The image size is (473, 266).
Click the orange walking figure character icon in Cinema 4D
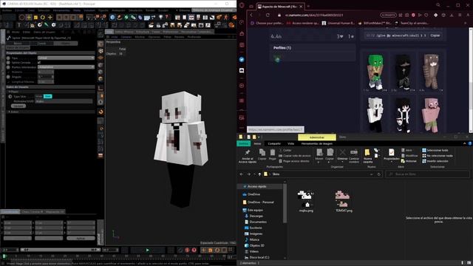click(226, 18)
